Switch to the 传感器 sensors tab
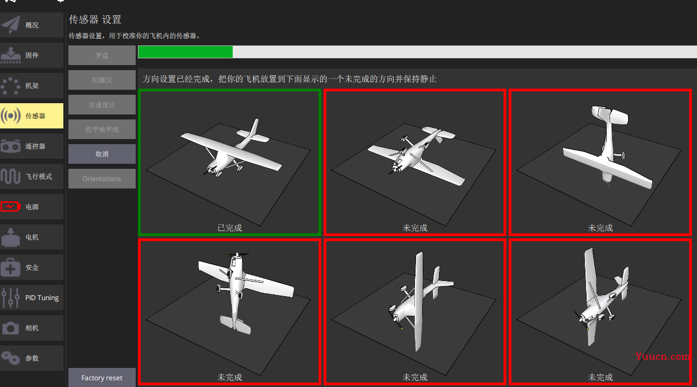 point(31,116)
